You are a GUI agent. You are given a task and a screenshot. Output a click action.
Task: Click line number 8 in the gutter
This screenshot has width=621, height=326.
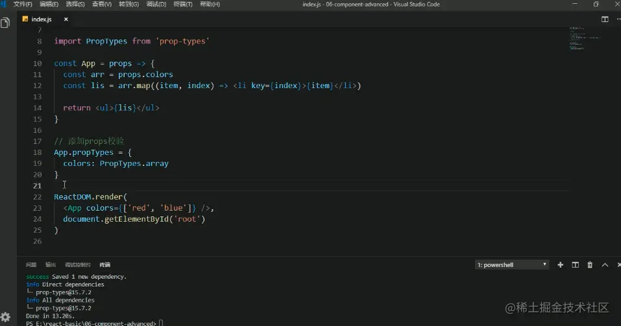pyautogui.click(x=39, y=41)
